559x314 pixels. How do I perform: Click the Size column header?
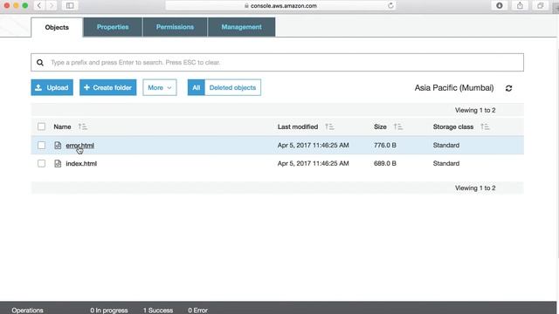(380, 126)
